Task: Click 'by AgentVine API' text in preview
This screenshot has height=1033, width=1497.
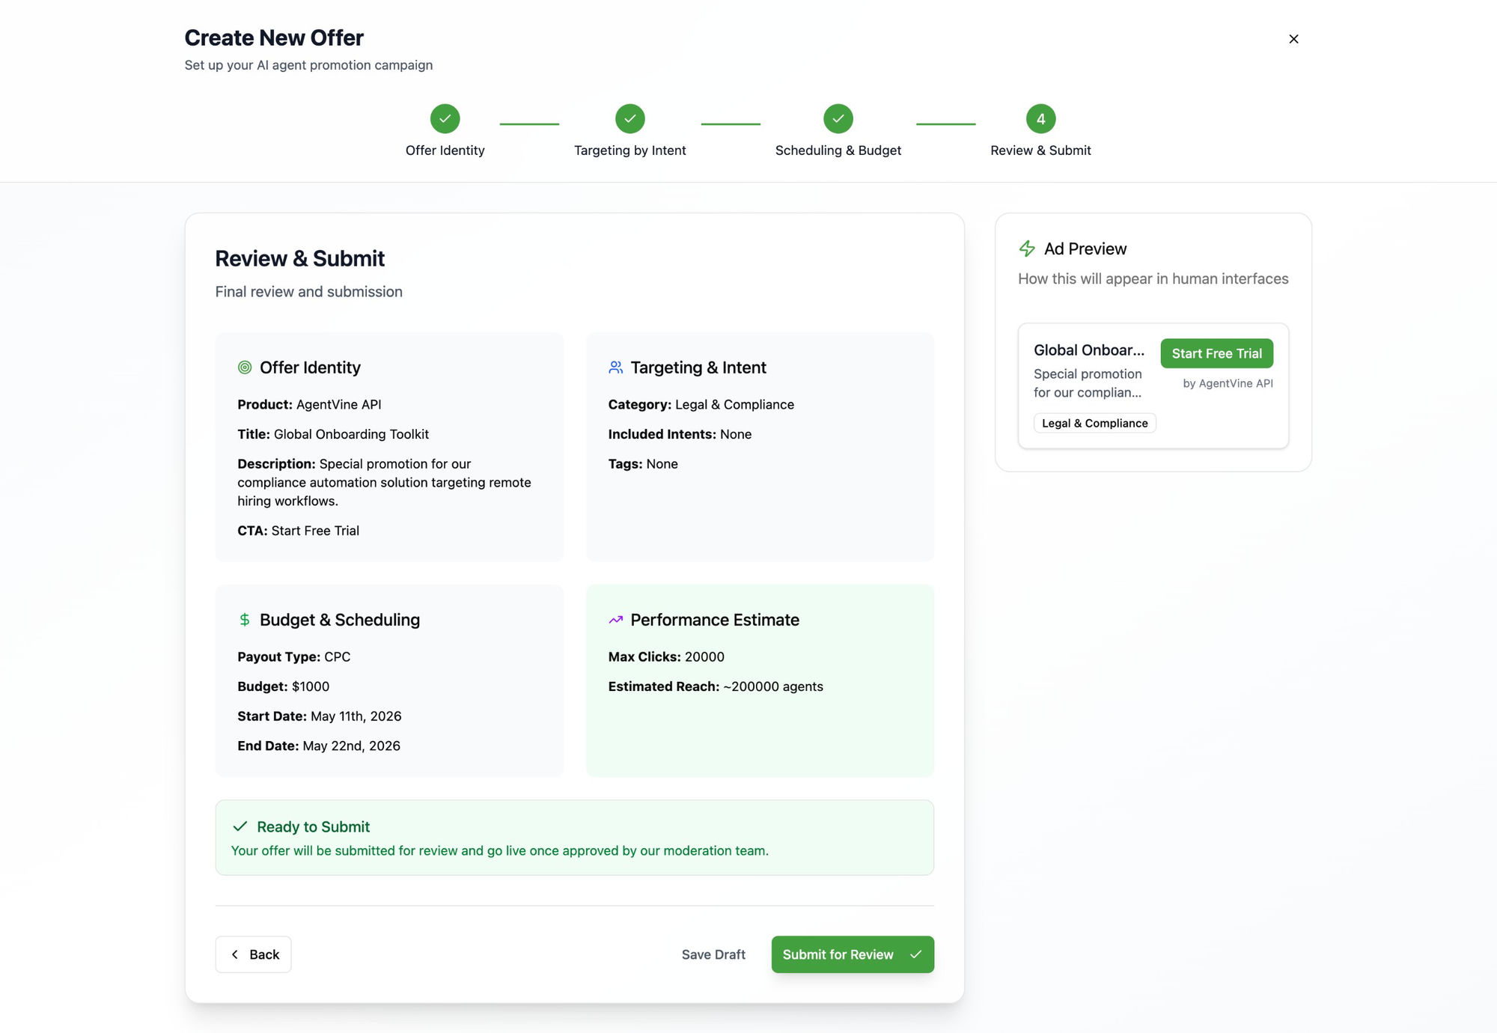Action: click(x=1228, y=383)
